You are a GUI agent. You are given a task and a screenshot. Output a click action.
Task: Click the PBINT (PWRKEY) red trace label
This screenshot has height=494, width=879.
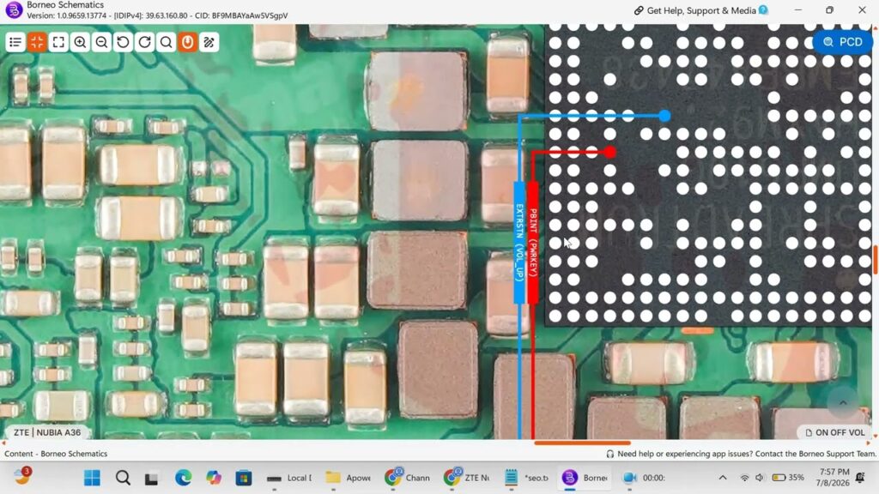[532, 243]
